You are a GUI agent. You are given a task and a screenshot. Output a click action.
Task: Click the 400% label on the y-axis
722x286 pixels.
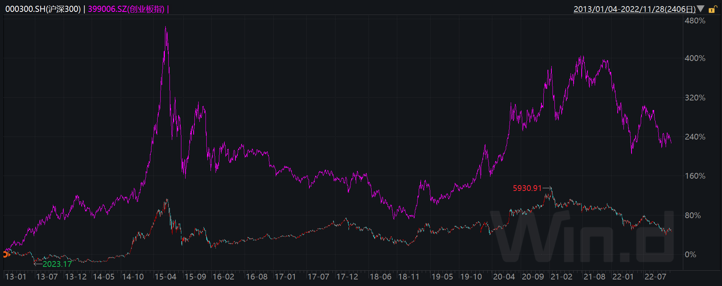pos(695,58)
